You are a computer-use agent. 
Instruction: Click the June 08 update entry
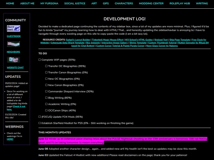(118, 149)
